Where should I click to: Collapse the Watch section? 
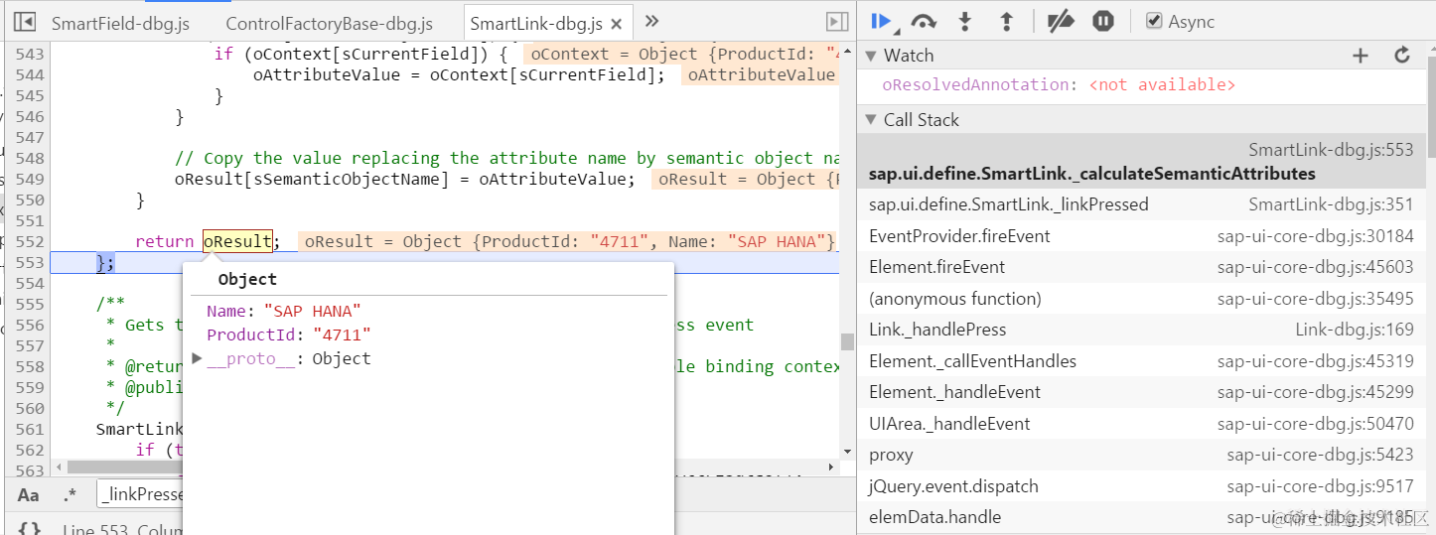(871, 56)
